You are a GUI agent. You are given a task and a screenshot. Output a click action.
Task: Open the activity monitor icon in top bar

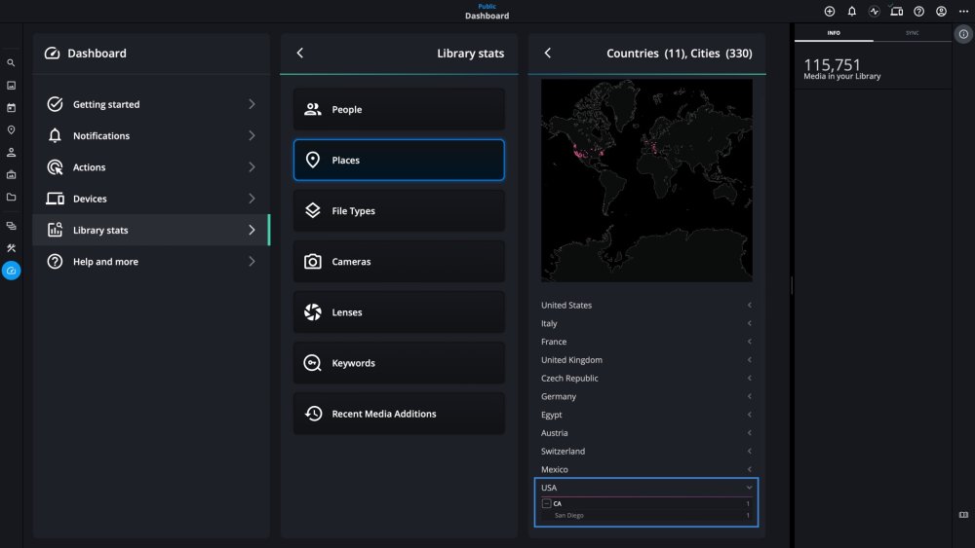pyautogui.click(x=875, y=12)
